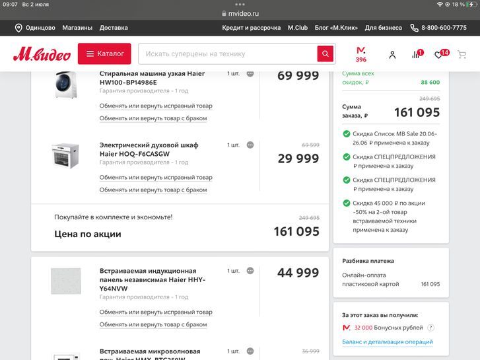
Task: Tap the lock icon beside mvideo.ru
Action: point(224,13)
